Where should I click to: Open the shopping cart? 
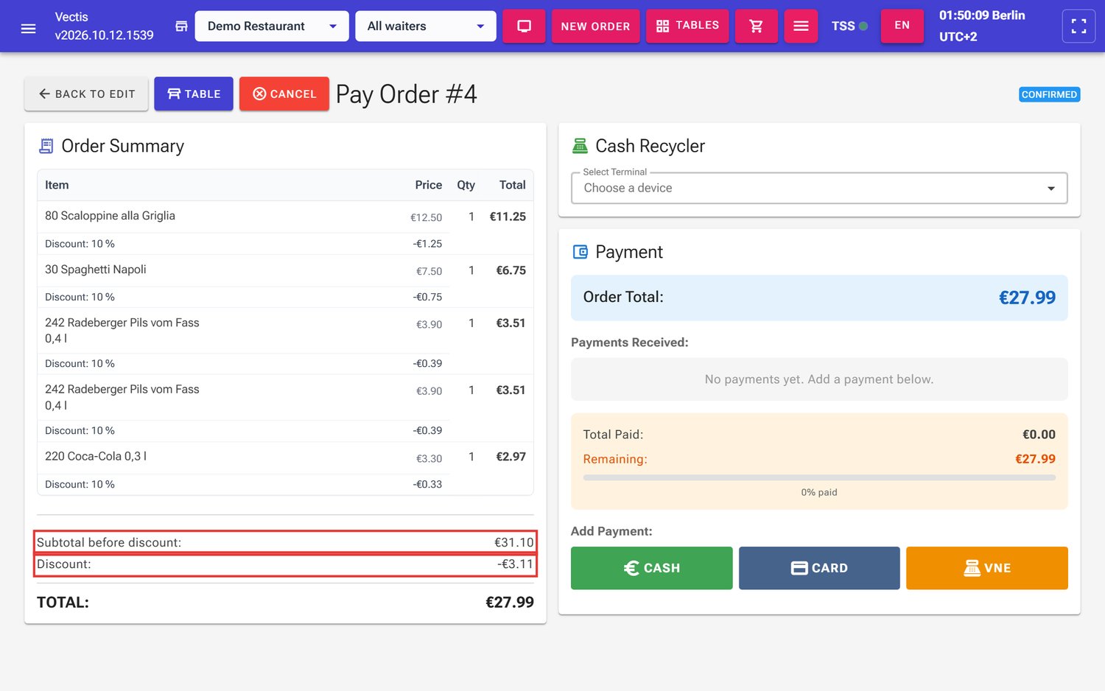pyautogui.click(x=756, y=27)
